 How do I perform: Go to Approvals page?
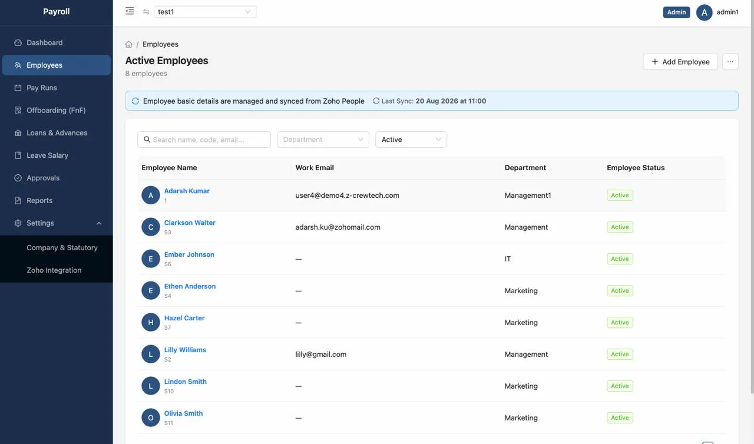pyautogui.click(x=57, y=178)
